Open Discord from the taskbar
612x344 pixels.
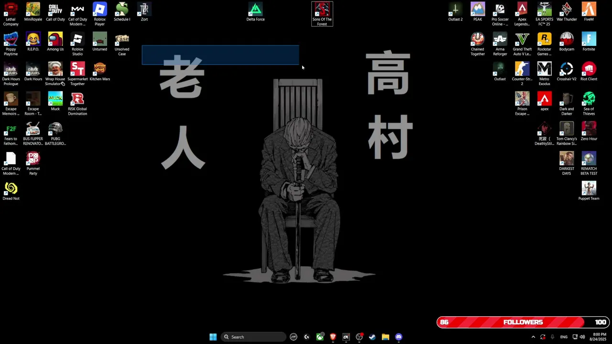[x=399, y=337]
